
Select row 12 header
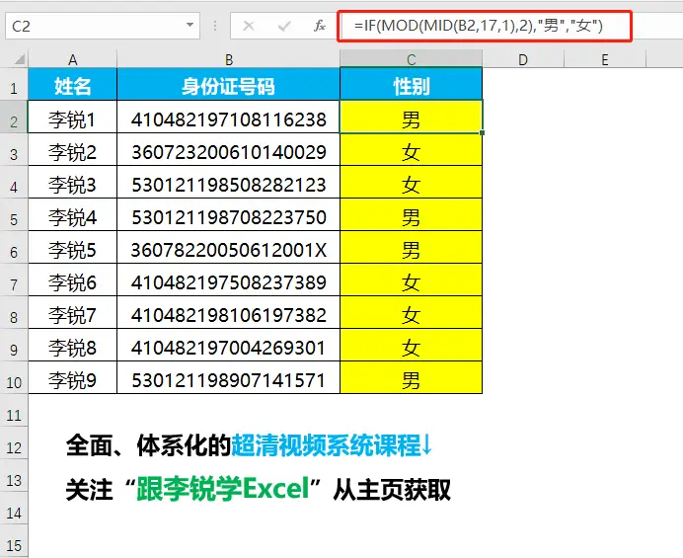(14, 446)
